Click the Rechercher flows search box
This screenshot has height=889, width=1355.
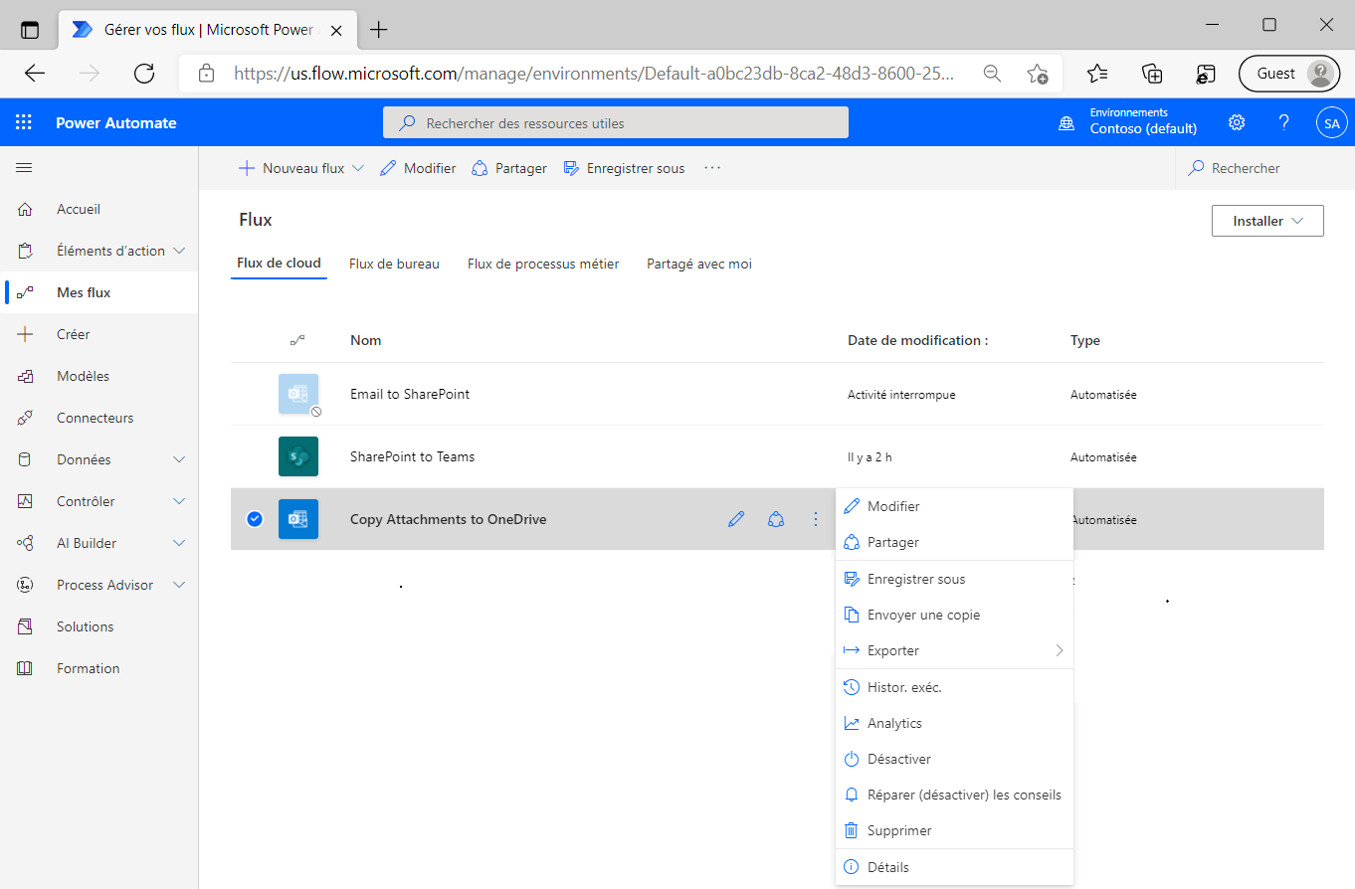(1264, 168)
